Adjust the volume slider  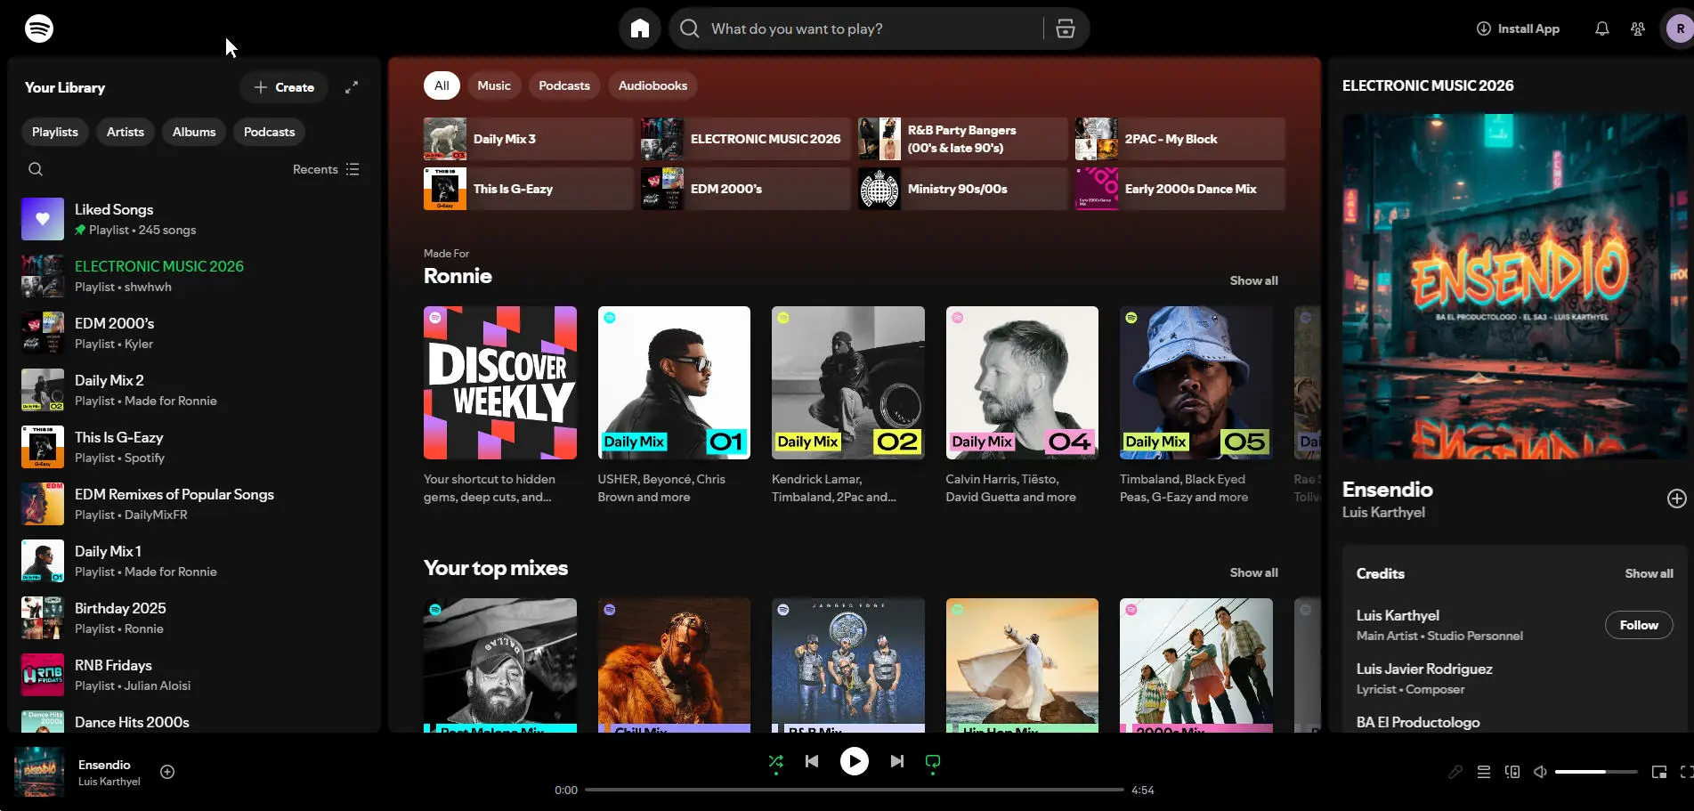1596,772
